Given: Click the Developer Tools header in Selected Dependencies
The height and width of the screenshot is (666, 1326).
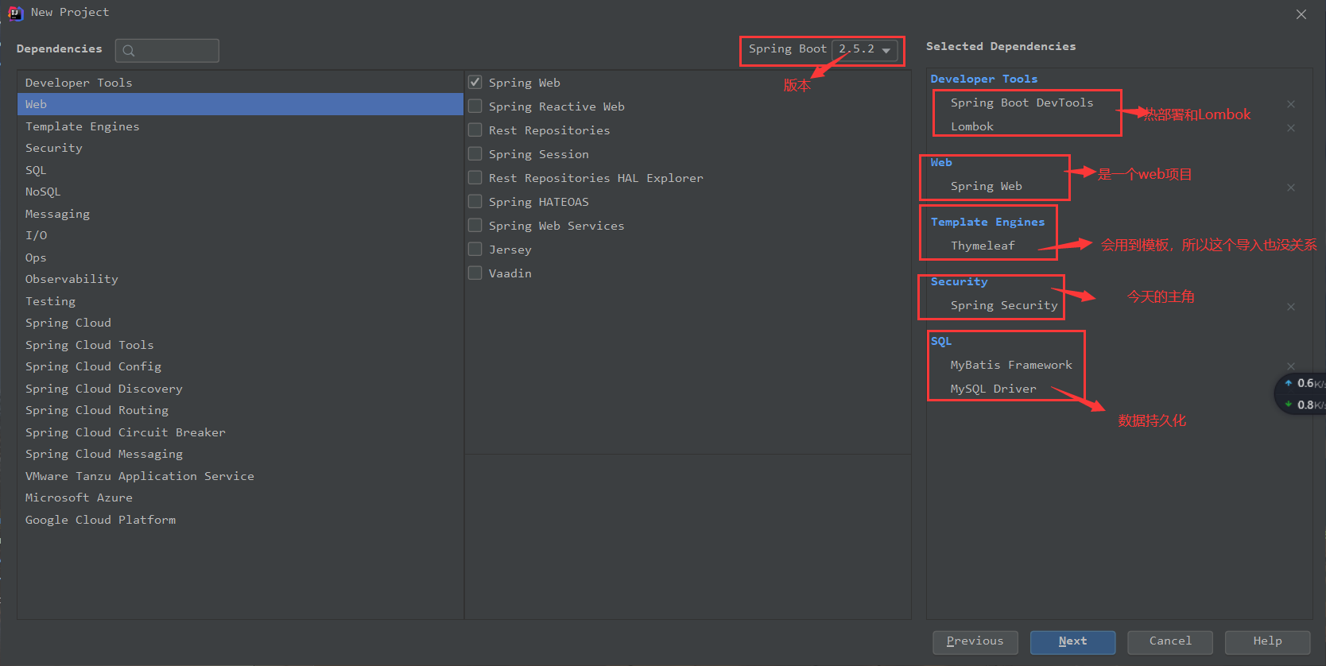Looking at the screenshot, I should [984, 79].
